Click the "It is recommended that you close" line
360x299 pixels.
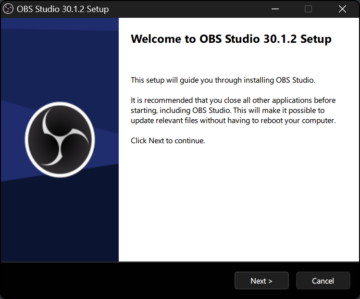pyautogui.click(x=233, y=100)
